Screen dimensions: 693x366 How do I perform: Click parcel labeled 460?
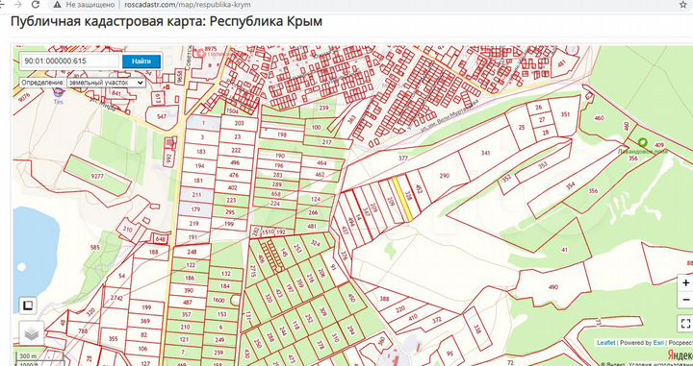tap(599, 118)
